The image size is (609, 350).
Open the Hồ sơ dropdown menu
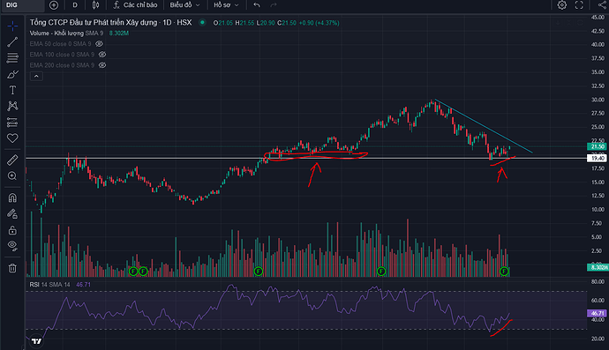[226, 5]
